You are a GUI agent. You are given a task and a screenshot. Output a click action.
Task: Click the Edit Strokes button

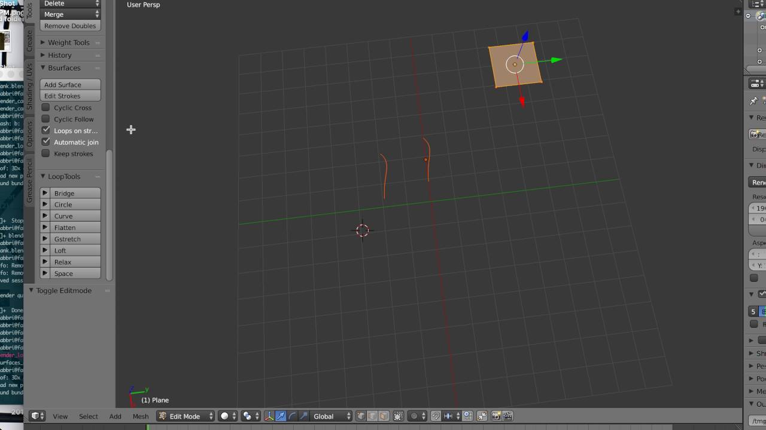pos(70,96)
